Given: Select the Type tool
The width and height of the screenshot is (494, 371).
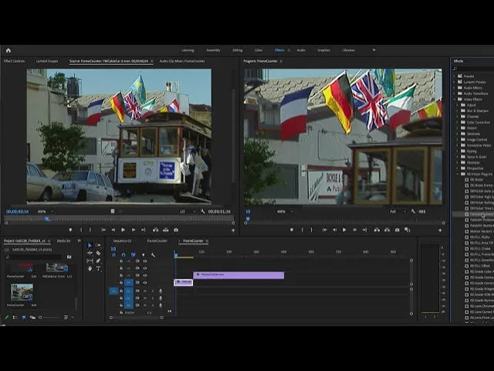Looking at the screenshot, I should [x=98, y=268].
